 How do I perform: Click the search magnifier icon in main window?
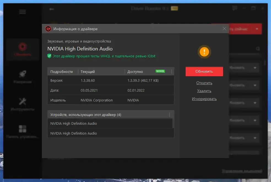click(x=258, y=49)
